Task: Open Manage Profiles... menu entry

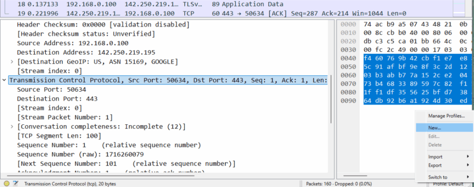Action: pos(446,116)
